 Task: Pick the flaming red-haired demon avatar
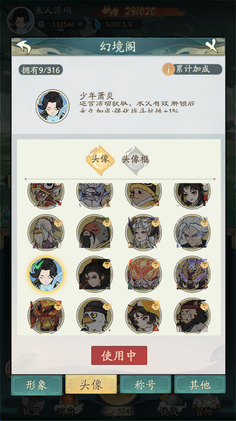pos(143,274)
